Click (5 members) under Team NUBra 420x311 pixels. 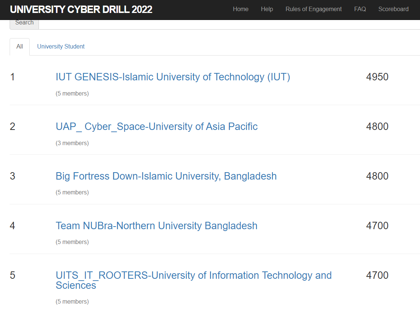pos(72,242)
